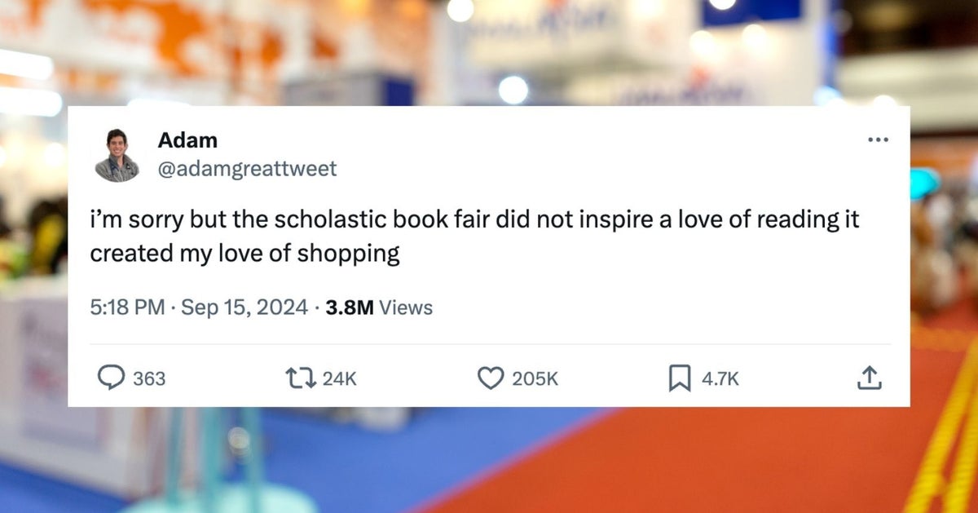
Task: Open the display name Adam
Action: coord(187,140)
